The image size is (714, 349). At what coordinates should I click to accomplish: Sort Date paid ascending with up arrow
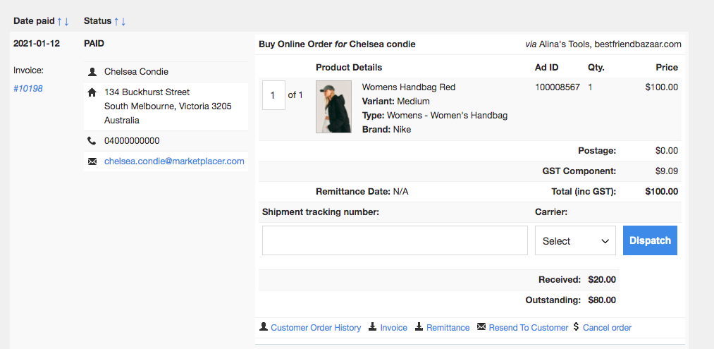pos(59,21)
